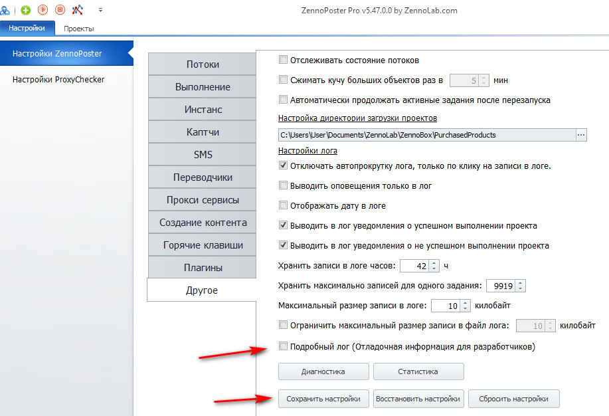Screen dimensions: 609x416
Task: Click the Настройки лога heading
Action: tap(307, 150)
